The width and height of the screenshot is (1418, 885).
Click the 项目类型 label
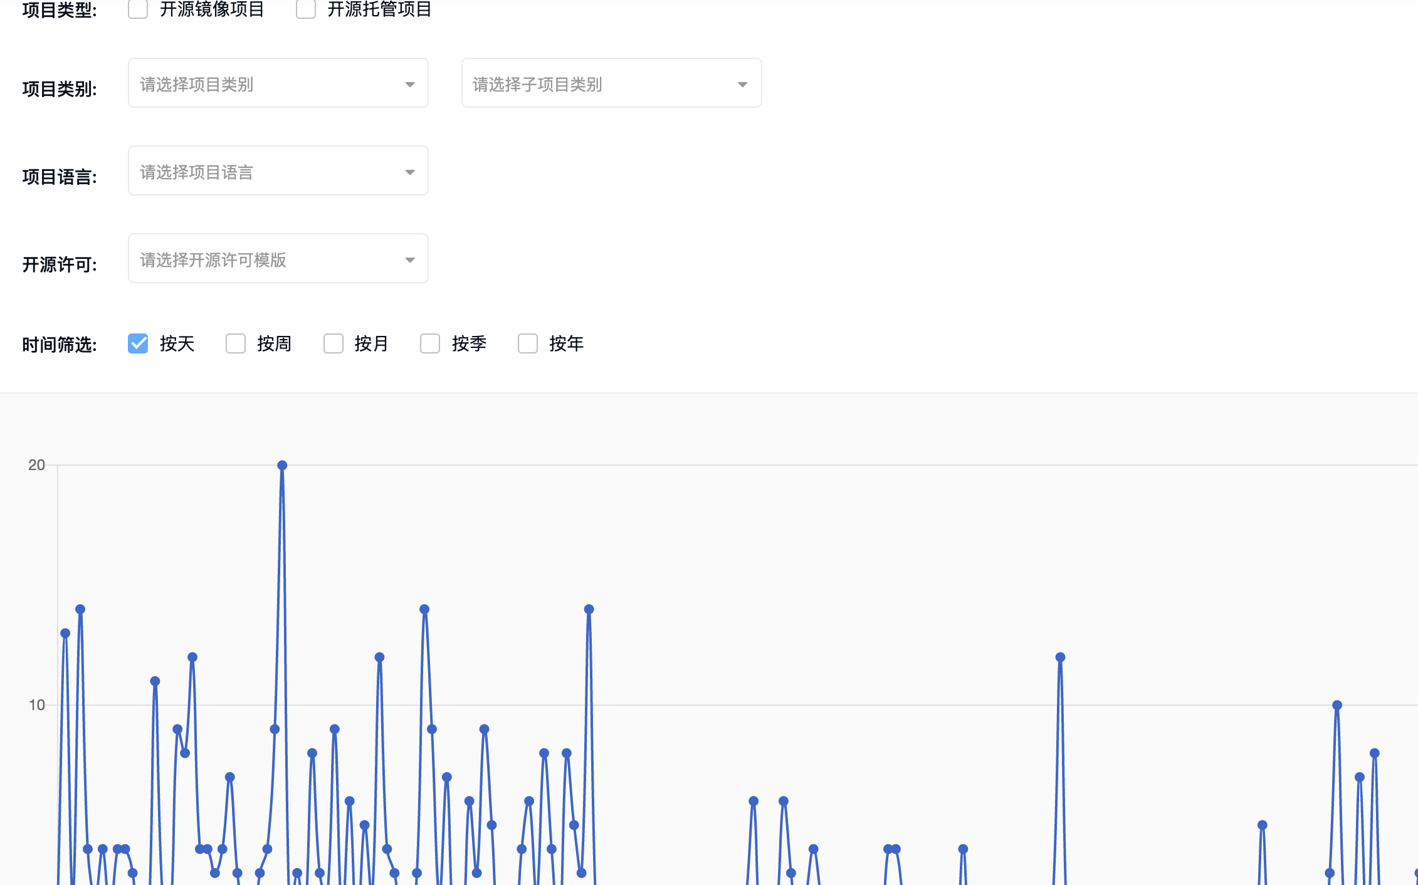[60, 10]
